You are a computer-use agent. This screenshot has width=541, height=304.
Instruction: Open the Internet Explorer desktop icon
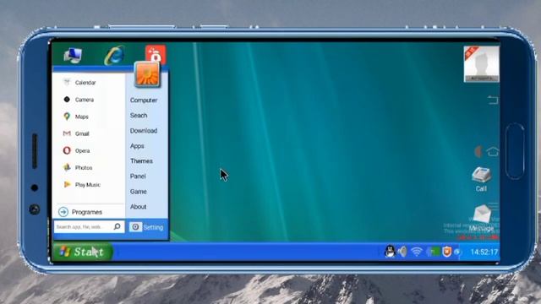tap(114, 55)
